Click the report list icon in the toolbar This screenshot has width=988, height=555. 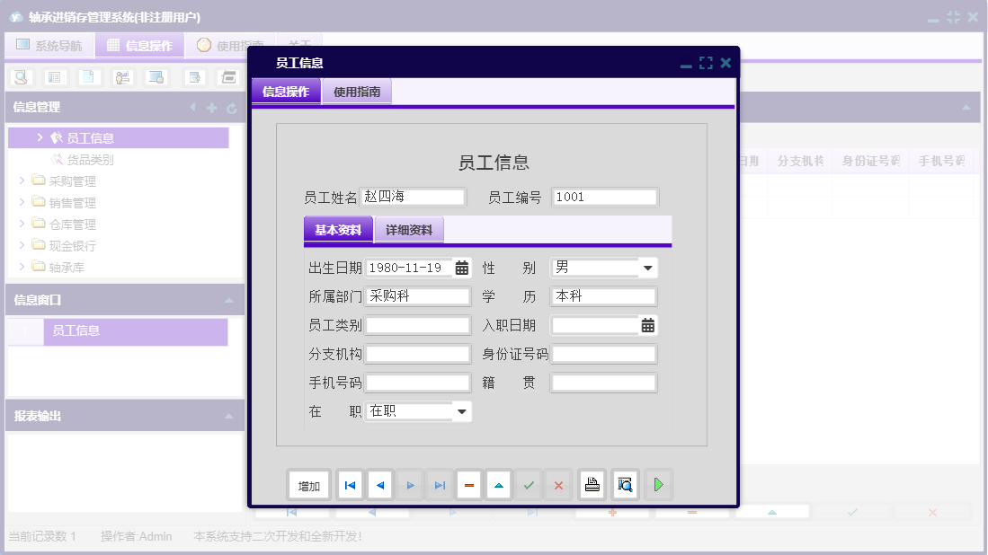point(54,77)
